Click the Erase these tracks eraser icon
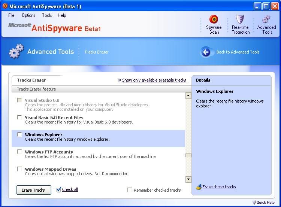Screen dimensions: 281x207 pyautogui.click(x=199, y=187)
